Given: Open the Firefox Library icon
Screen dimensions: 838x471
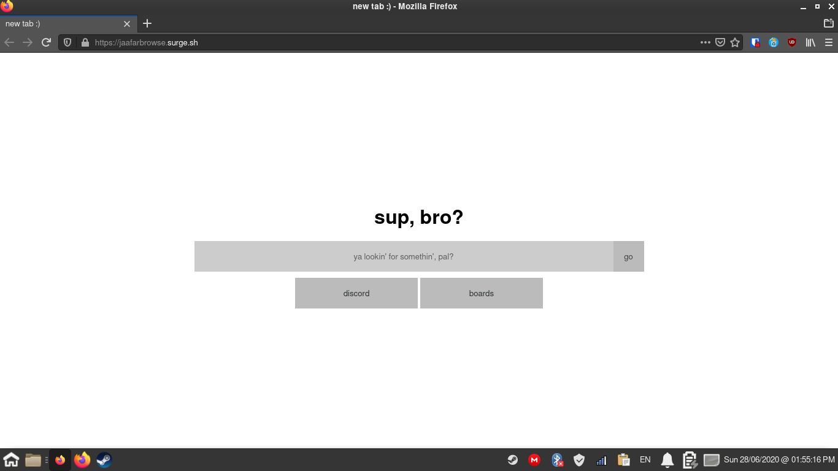Looking at the screenshot, I should tap(810, 42).
